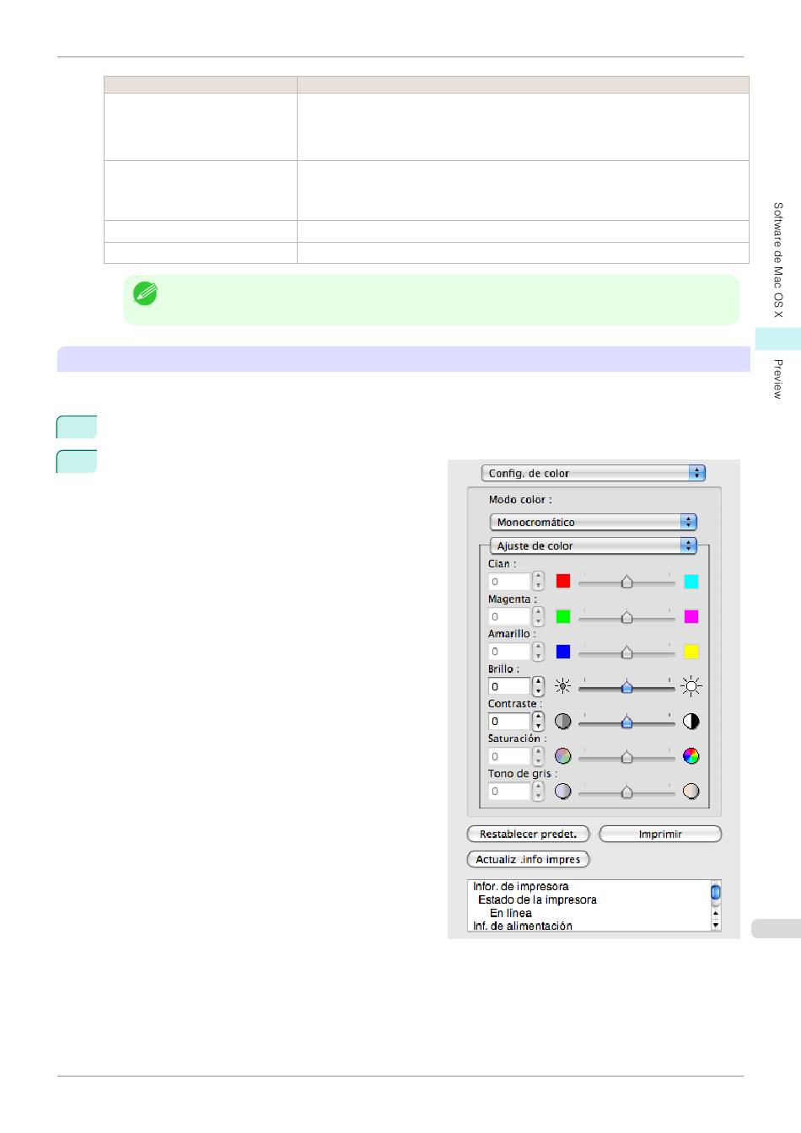The image size is (801, 1133).
Task: Click the saturated color wheel icon
Action: [x=691, y=756]
